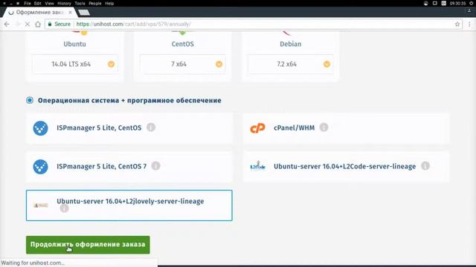This screenshot has height=267, width=476.
Task: Select the Операционная система + программное обеспечение radio button
Action: pyautogui.click(x=30, y=100)
